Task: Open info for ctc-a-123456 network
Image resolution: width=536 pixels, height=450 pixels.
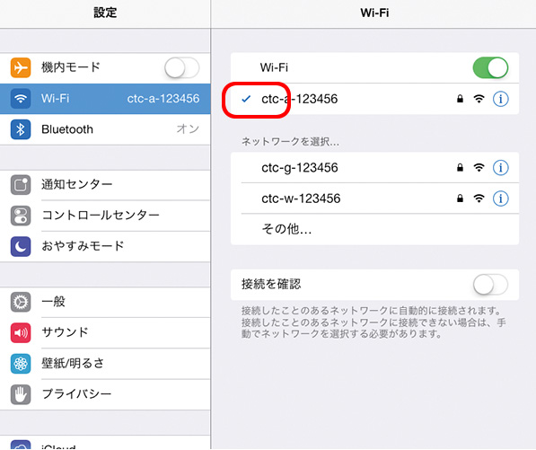Action: point(500,99)
